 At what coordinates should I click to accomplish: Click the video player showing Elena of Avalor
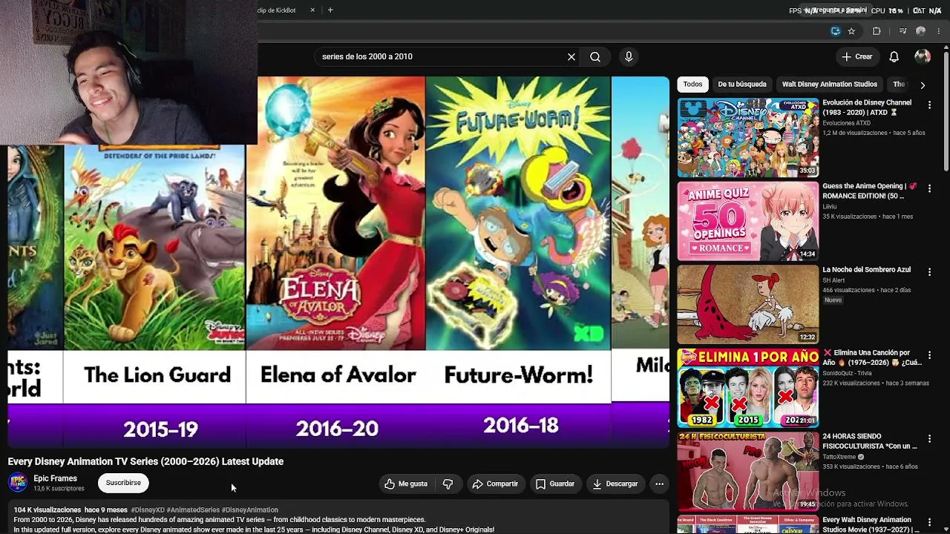tap(338, 262)
